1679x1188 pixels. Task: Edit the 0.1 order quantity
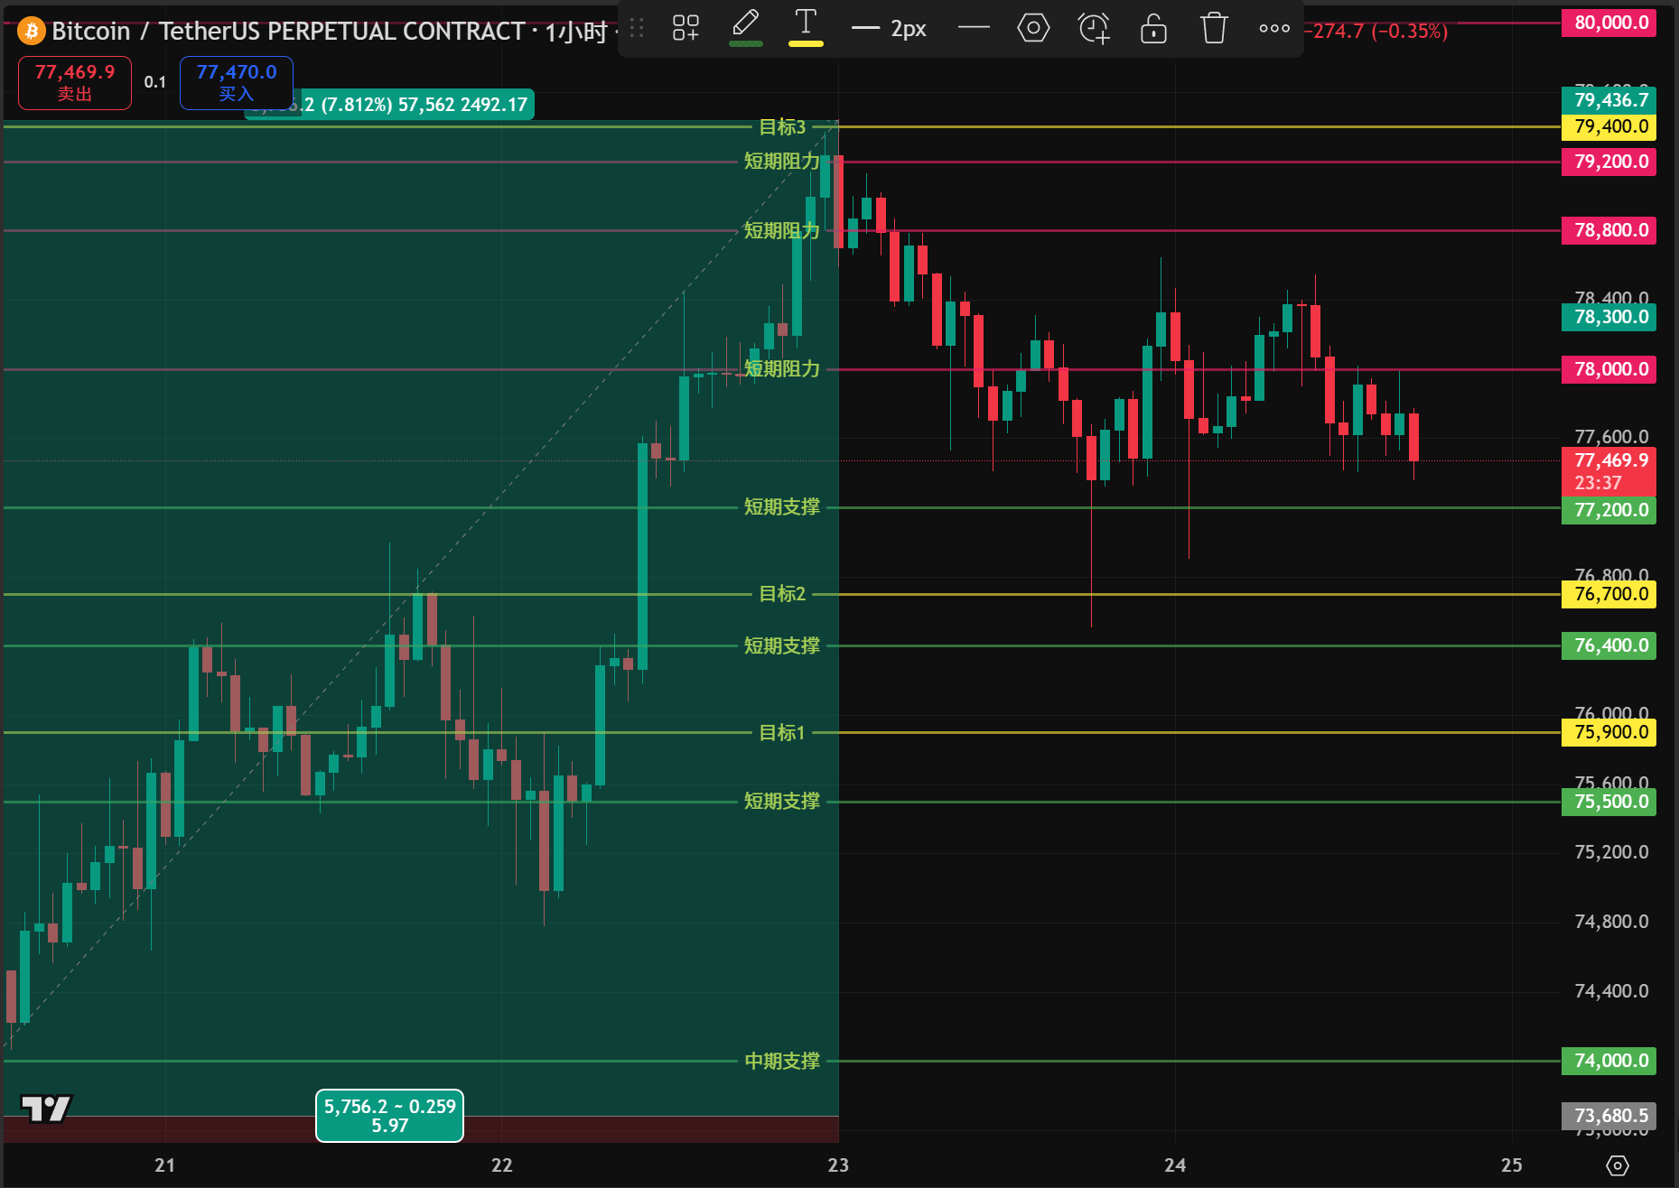pos(155,82)
